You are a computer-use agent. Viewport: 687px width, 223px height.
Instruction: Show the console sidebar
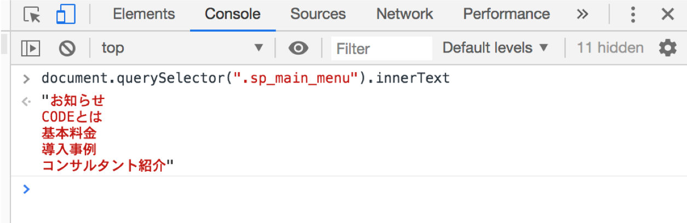click(x=31, y=48)
